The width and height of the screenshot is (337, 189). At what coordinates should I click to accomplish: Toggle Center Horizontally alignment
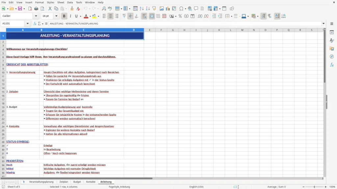(111, 16)
